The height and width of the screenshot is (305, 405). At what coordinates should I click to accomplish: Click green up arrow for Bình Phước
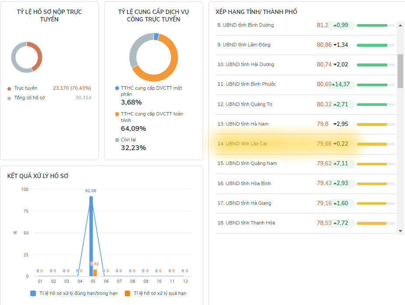[x=334, y=84]
